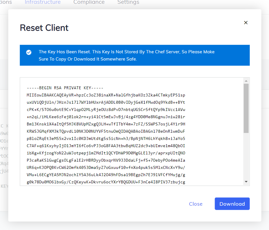Dismiss the Reset Client dialog with the X icon

(x=246, y=22)
